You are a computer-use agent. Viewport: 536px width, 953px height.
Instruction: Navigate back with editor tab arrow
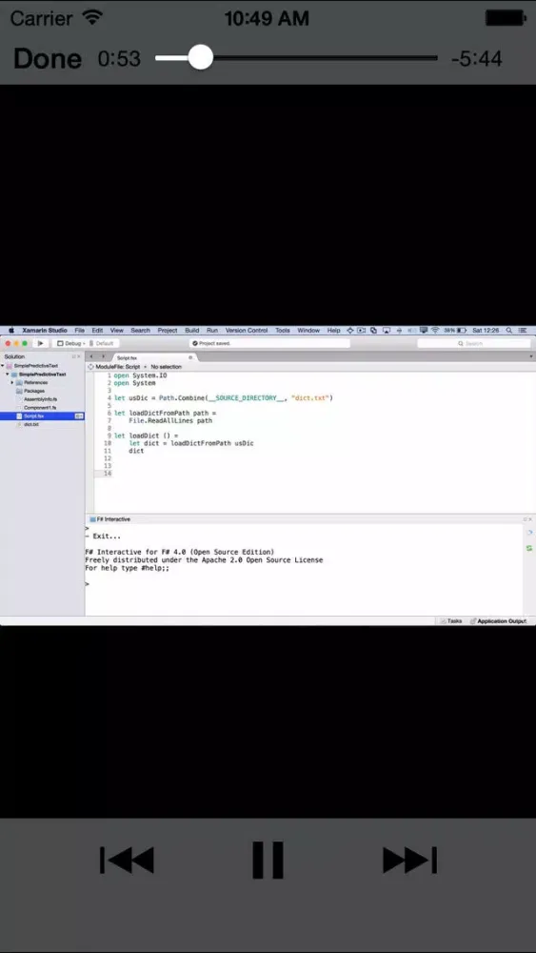point(91,356)
